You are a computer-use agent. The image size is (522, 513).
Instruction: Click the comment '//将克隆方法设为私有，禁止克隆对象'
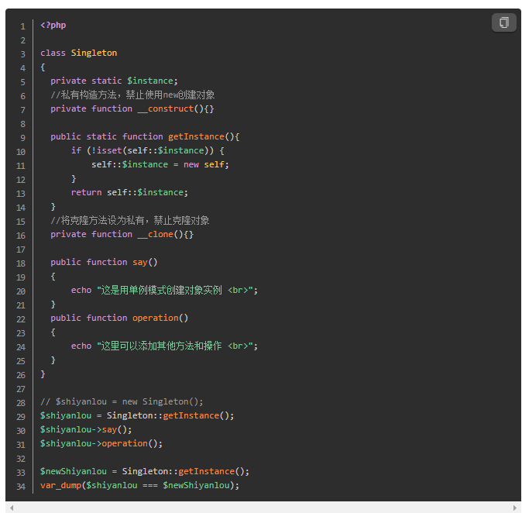(x=130, y=221)
